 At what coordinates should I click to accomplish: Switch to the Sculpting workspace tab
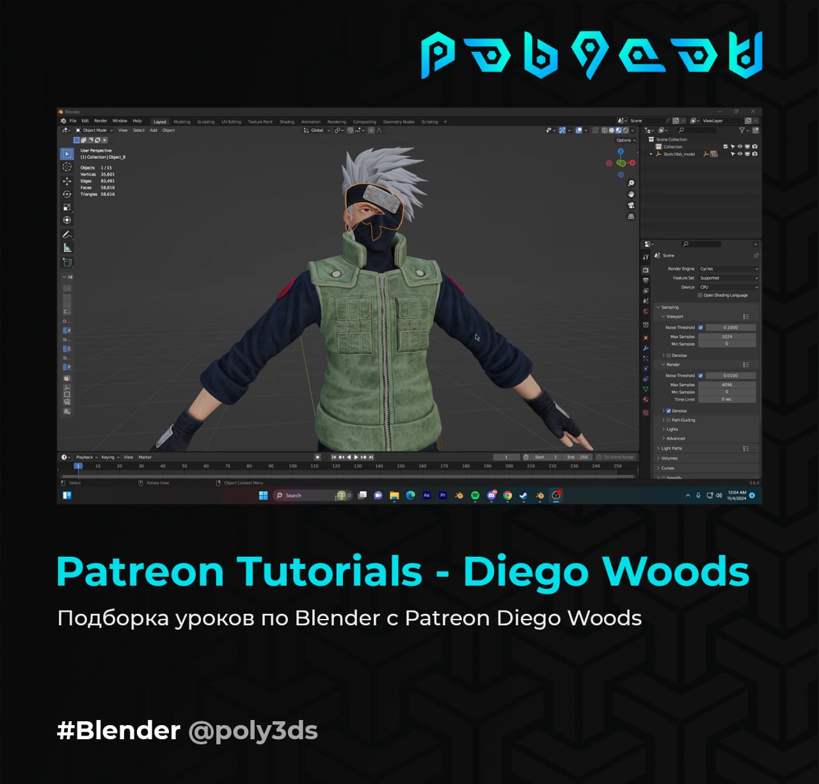click(x=205, y=122)
